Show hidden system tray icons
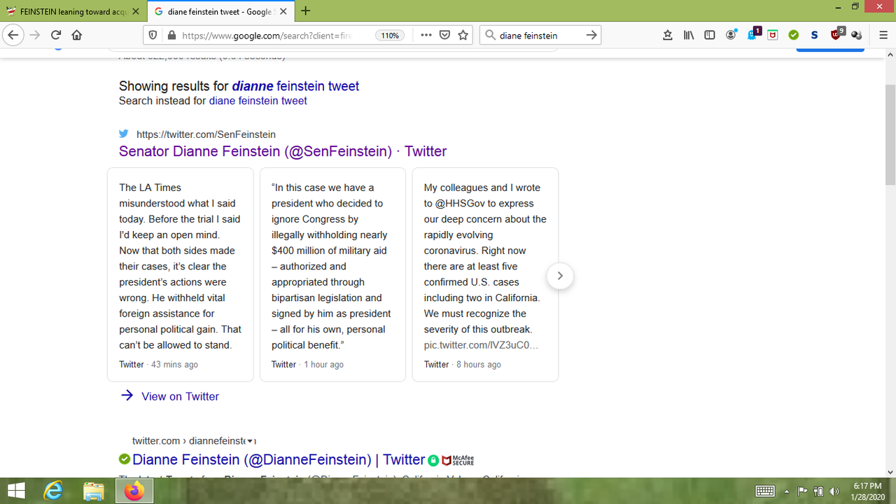The height and width of the screenshot is (504, 896). click(787, 491)
